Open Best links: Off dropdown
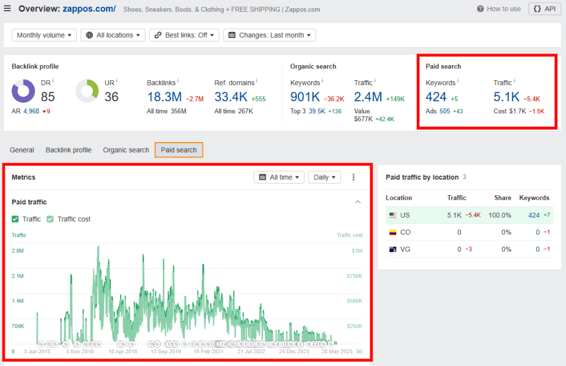 pyautogui.click(x=184, y=35)
